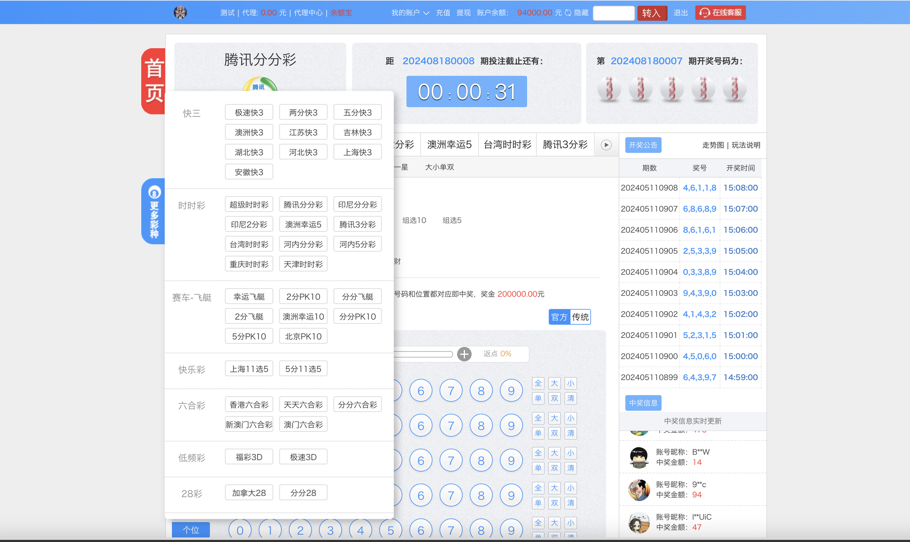Click the plus icon beside rebate slider
The width and height of the screenshot is (910, 542).
pyautogui.click(x=464, y=354)
